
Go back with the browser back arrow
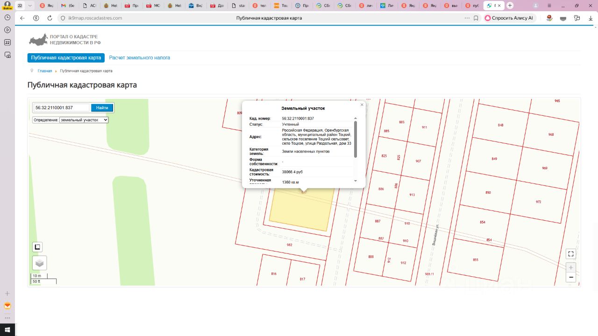tap(22, 18)
